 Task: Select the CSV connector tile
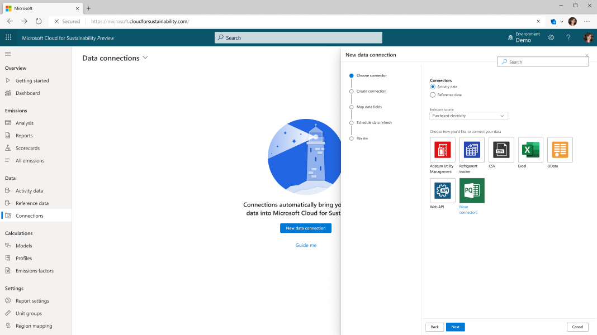click(501, 150)
